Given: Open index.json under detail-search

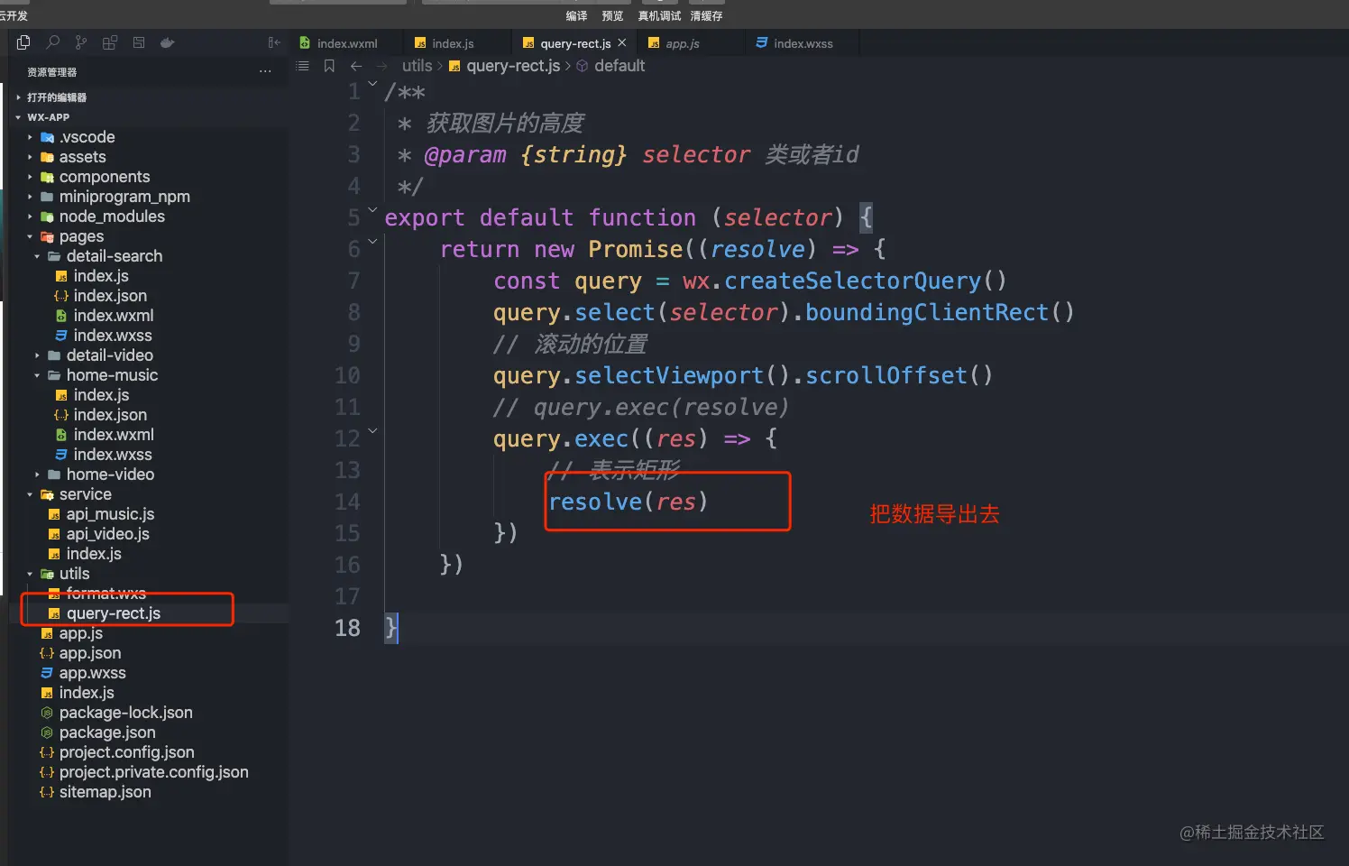Looking at the screenshot, I should point(110,296).
